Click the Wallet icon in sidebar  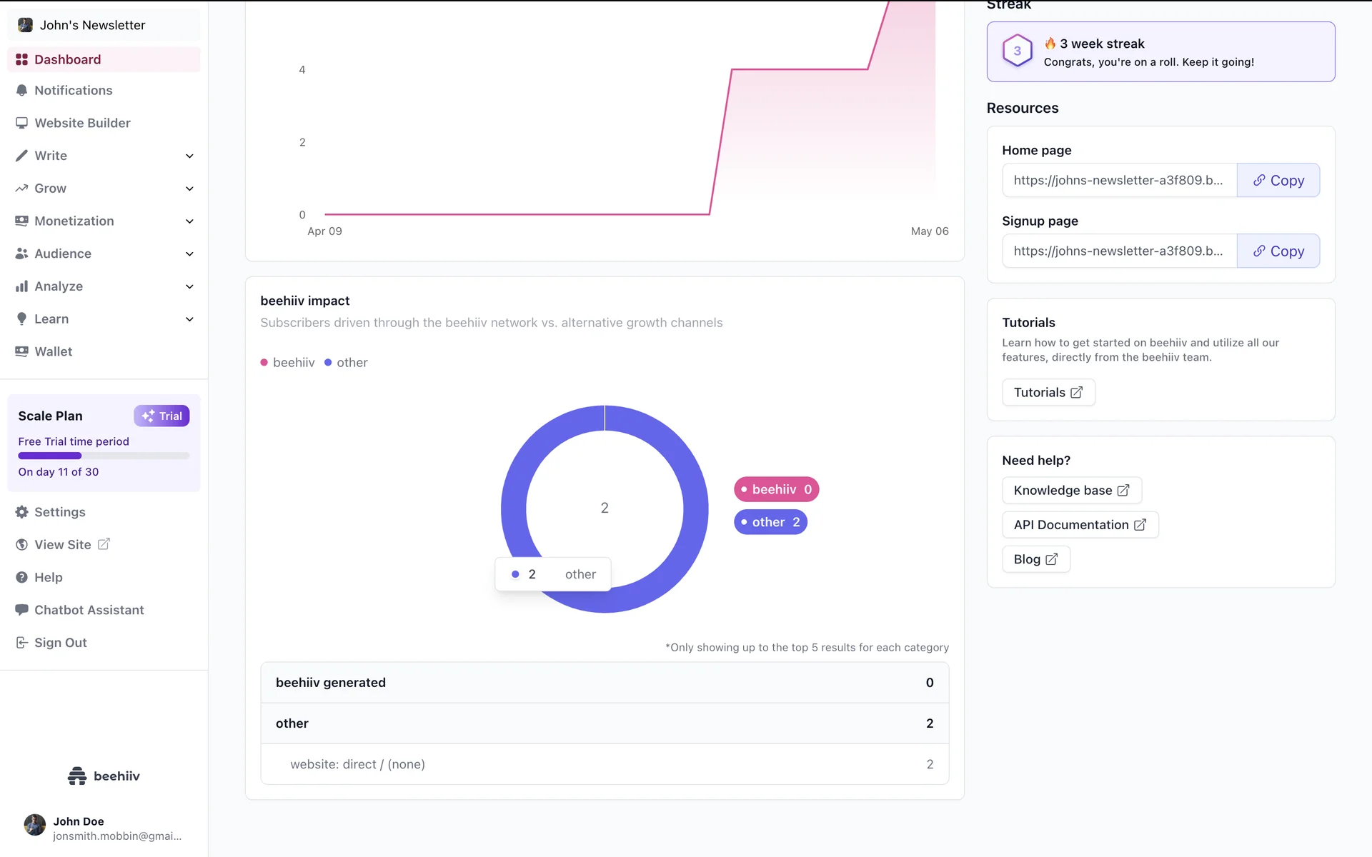21,351
